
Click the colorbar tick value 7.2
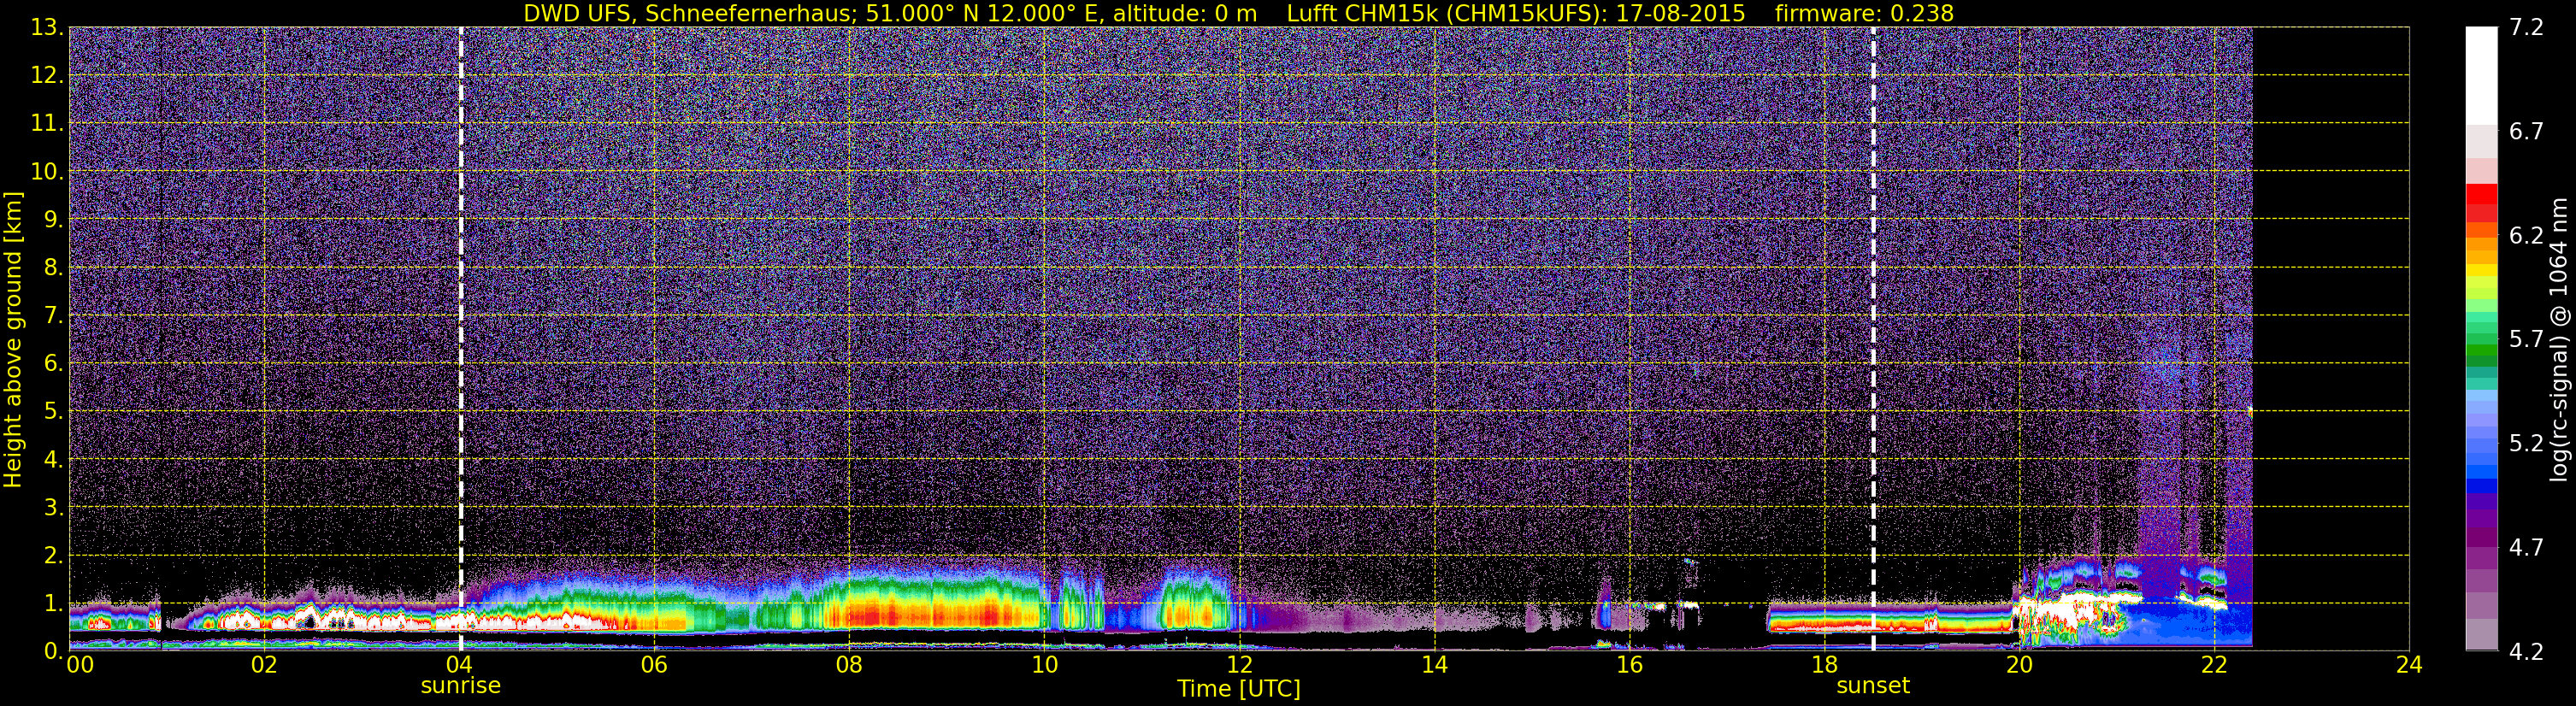[2526, 27]
